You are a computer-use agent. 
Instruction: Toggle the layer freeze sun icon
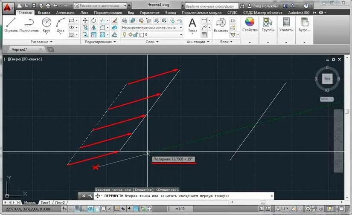tap(131, 35)
